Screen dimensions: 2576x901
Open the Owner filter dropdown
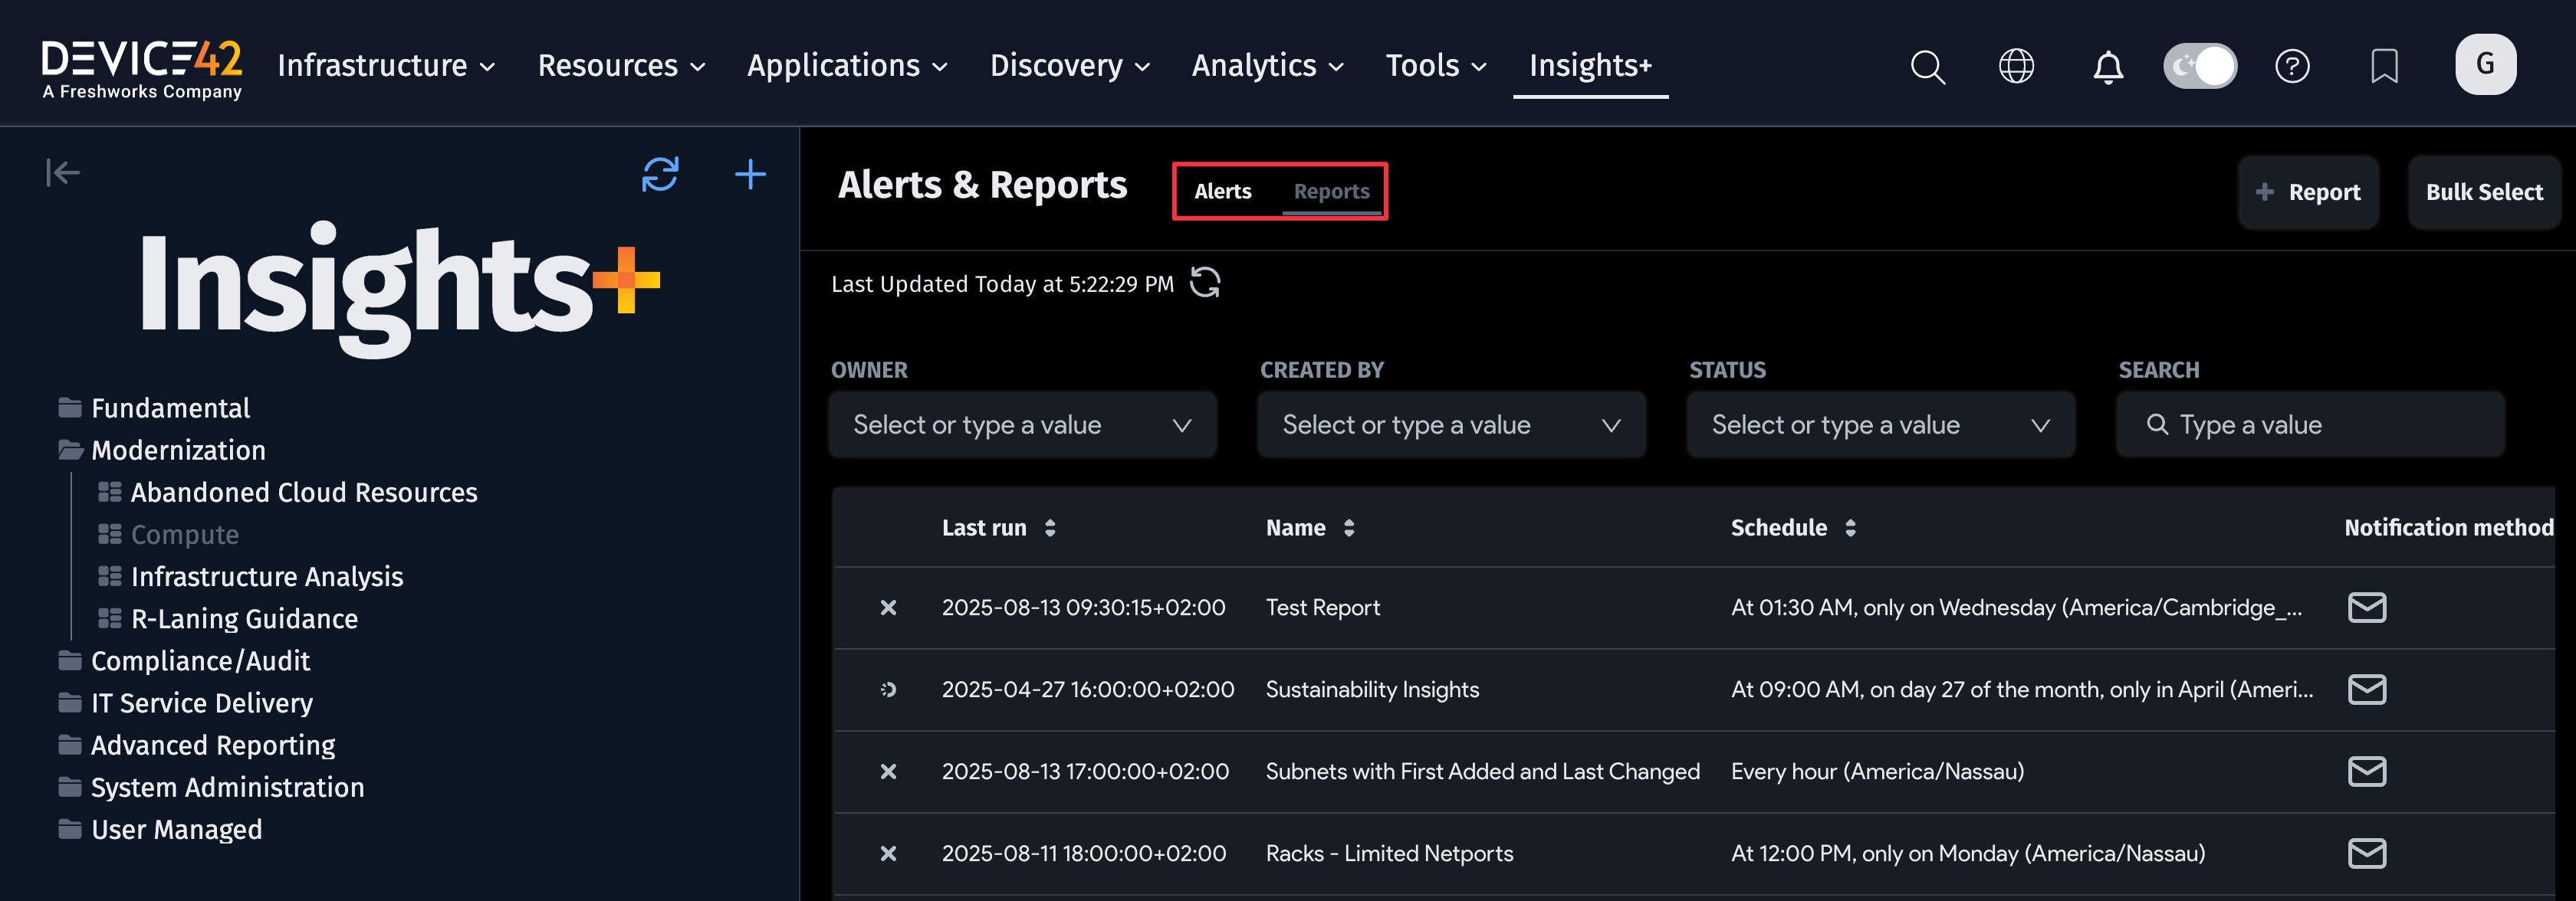(x=1022, y=424)
